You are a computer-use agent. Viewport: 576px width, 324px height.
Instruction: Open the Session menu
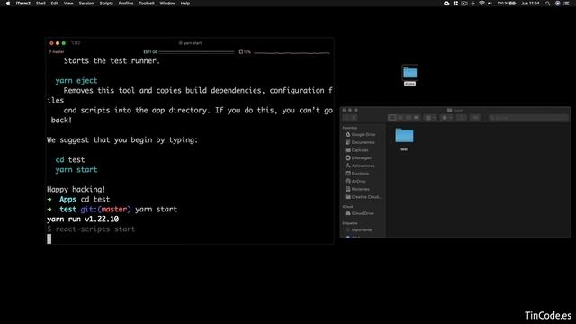(x=86, y=4)
